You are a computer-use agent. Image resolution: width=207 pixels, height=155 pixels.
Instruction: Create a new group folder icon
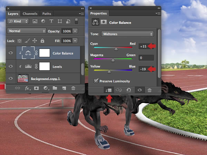click(55, 88)
